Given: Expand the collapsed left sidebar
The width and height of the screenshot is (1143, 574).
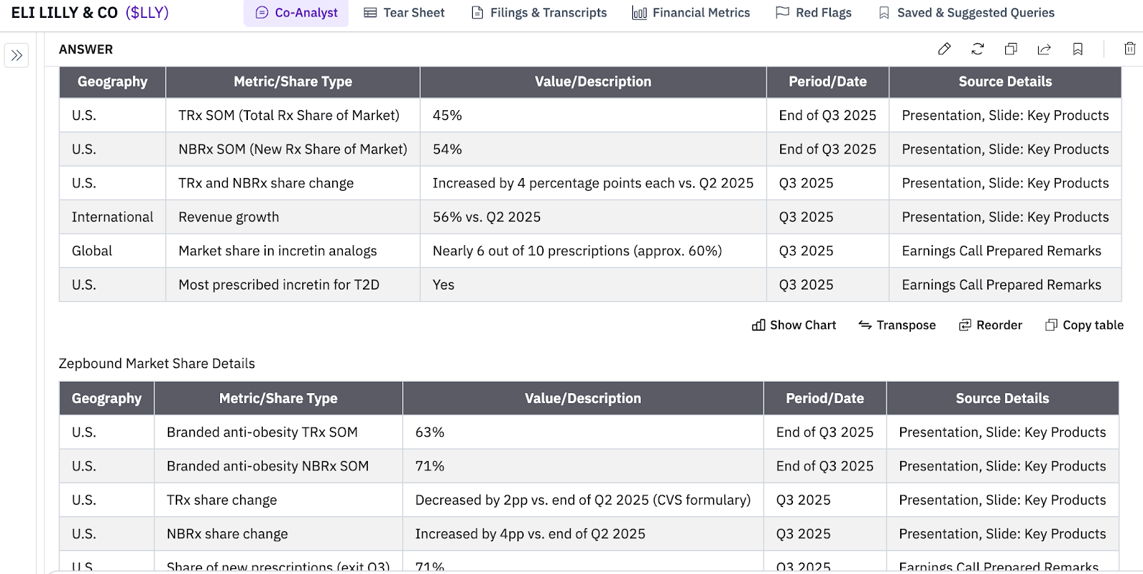Looking at the screenshot, I should coord(16,55).
